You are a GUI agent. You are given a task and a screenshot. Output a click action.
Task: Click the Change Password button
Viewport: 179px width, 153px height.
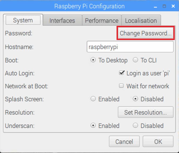tap(145, 33)
